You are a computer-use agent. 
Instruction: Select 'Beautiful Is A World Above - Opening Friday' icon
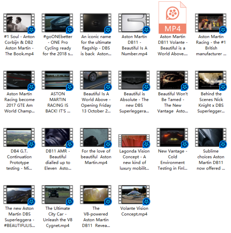click(x=96, y=80)
